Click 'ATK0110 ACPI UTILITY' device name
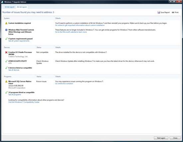Screen dimensions: 183x142 click(18, 61)
